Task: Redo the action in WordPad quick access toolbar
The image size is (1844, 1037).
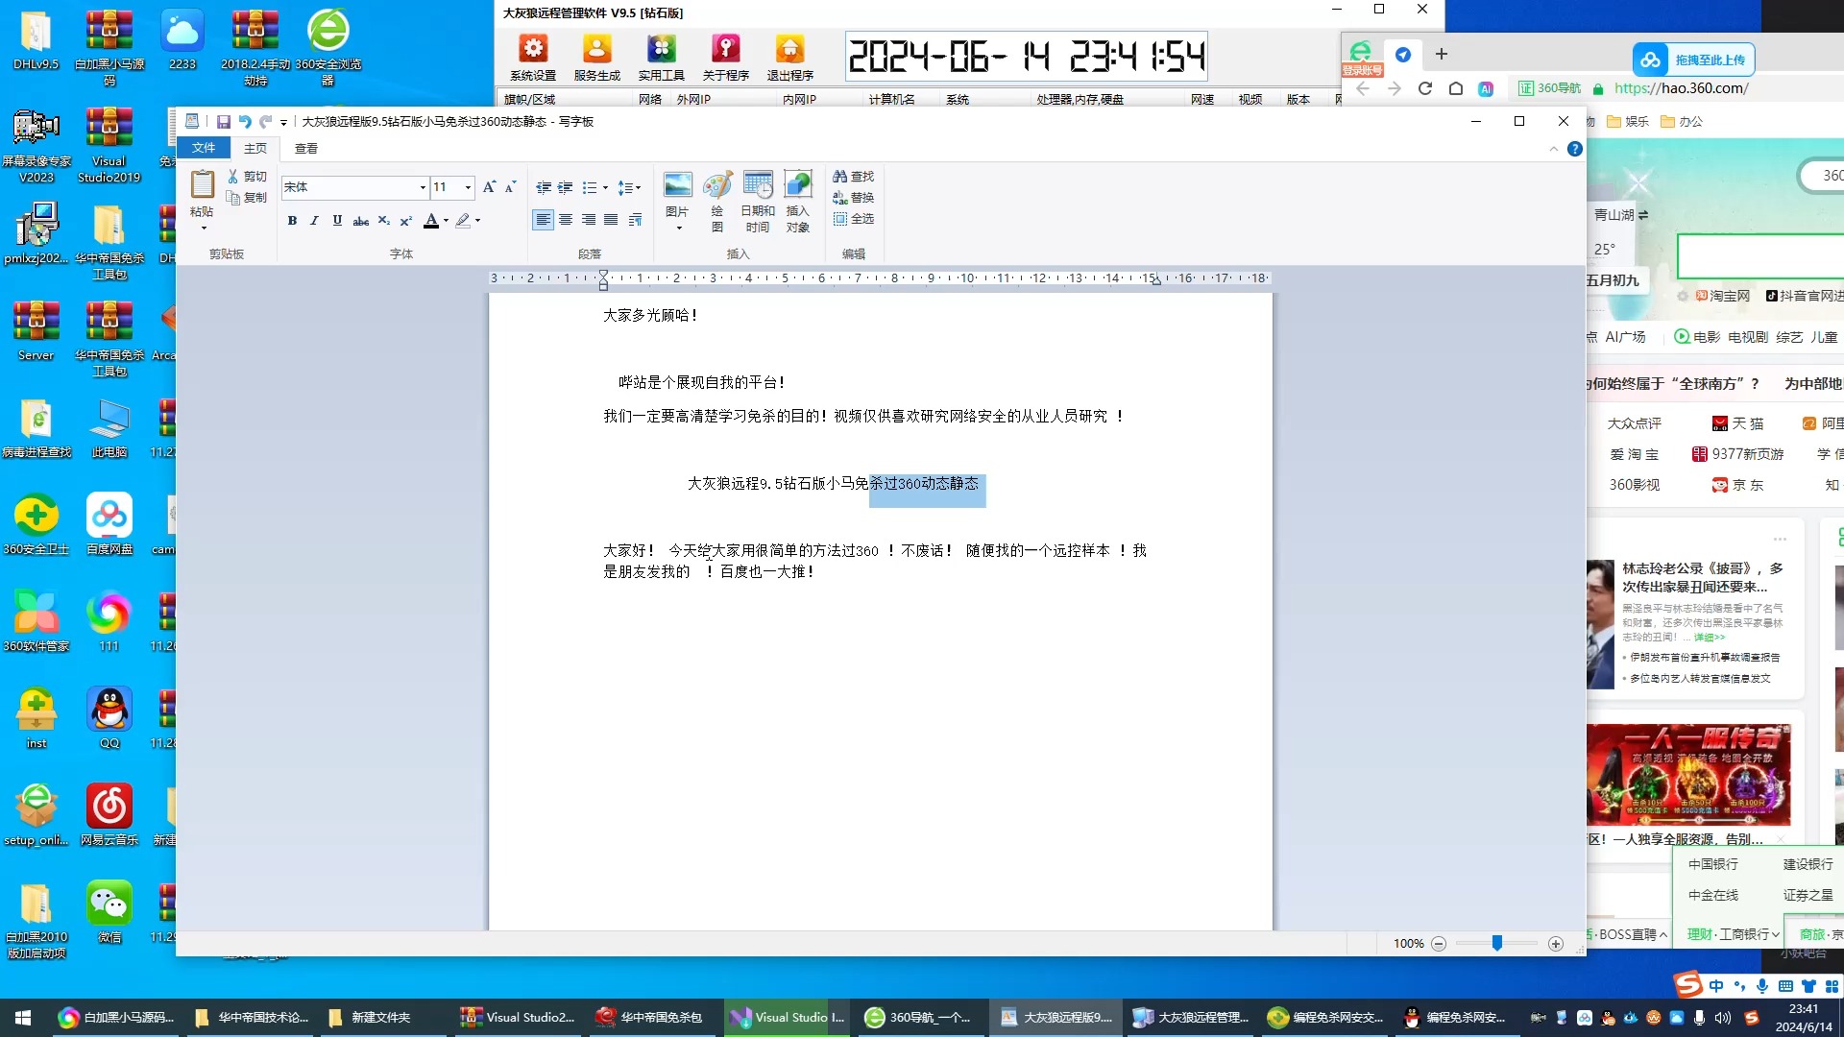Action: 266,122
